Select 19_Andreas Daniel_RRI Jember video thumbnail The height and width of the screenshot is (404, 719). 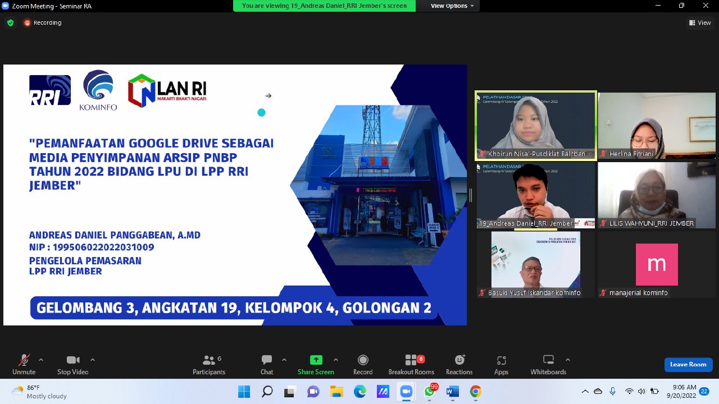pos(536,195)
